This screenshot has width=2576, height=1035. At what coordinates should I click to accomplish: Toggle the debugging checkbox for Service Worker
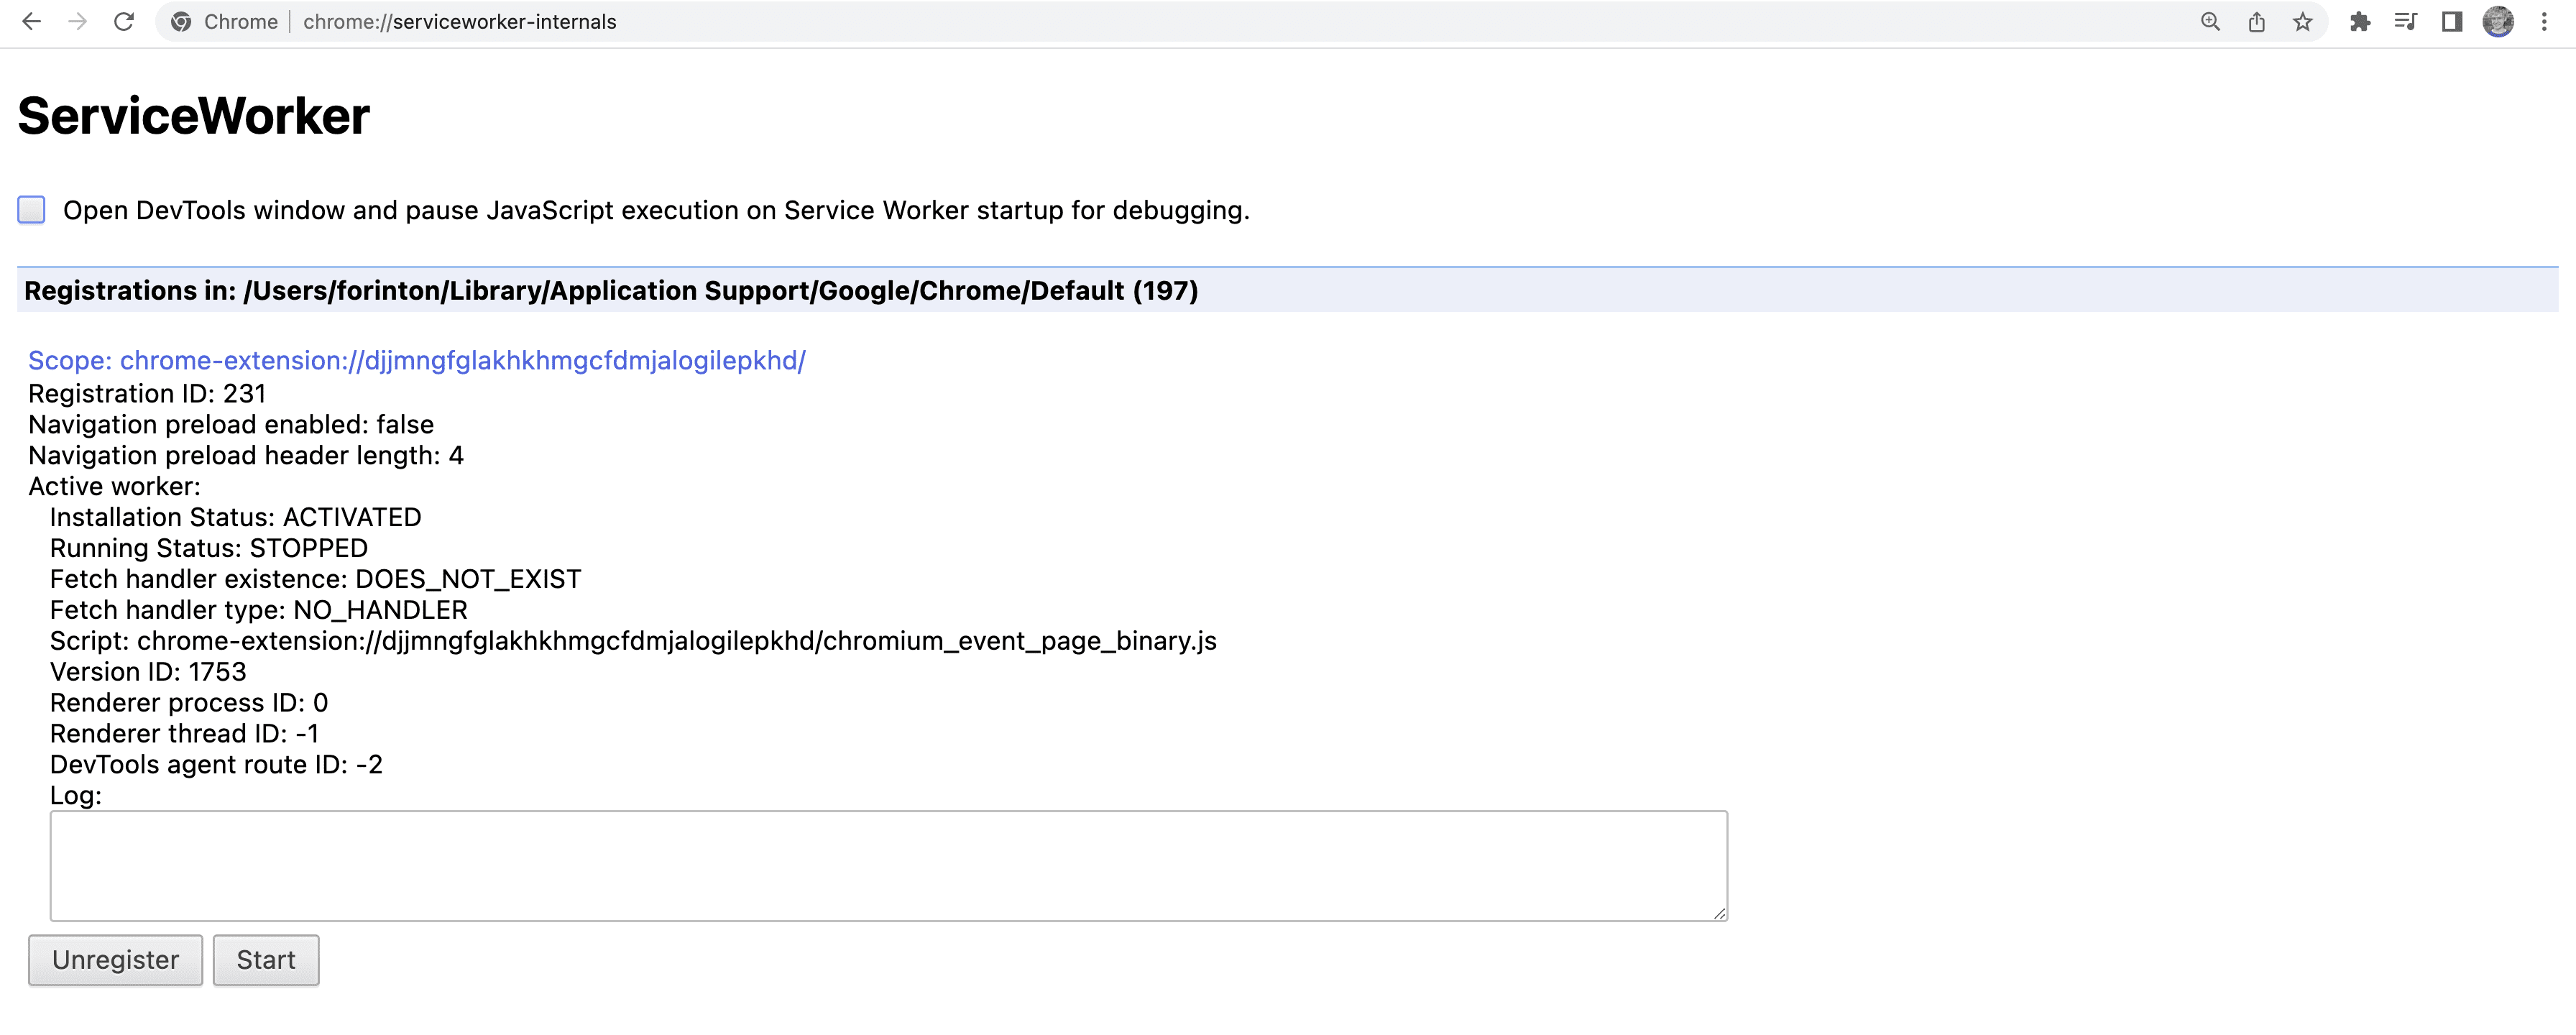pos(31,208)
